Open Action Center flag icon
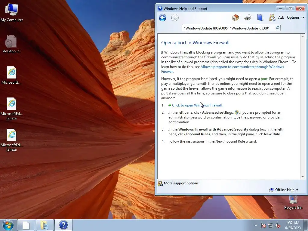 pyautogui.click(x=263, y=225)
